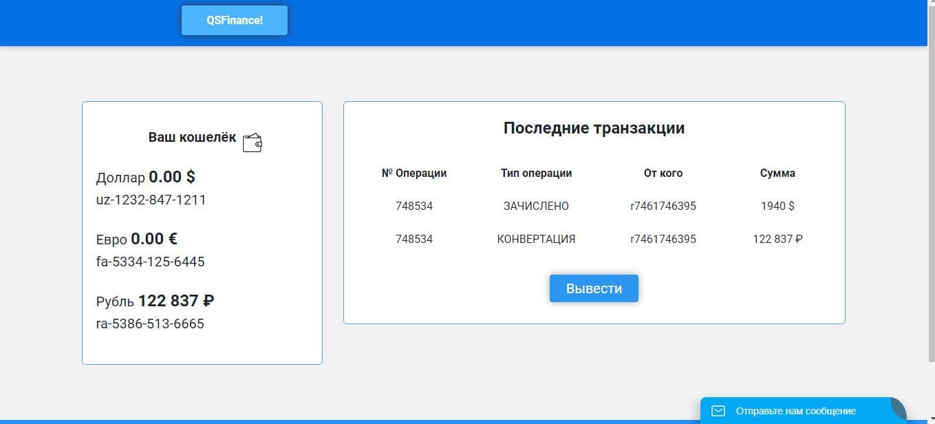Click the envelope icon in the chat widget
Image resolution: width=935 pixels, height=424 pixels.
(718, 411)
